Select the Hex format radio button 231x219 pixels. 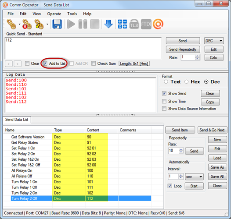(x=186, y=82)
